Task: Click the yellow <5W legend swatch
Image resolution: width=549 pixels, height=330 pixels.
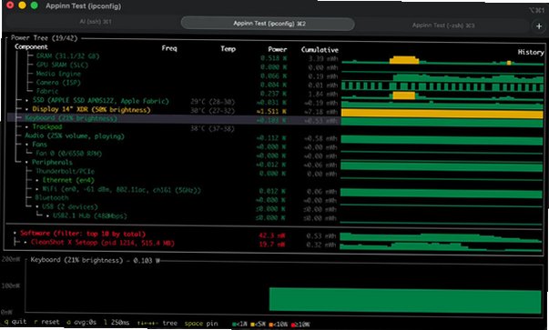Action: 252,325
